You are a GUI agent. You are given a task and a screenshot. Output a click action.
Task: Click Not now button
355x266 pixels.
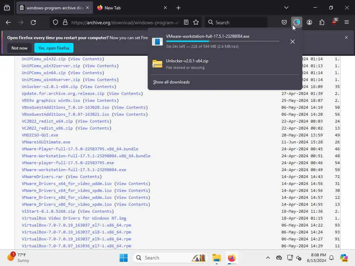pos(19,48)
